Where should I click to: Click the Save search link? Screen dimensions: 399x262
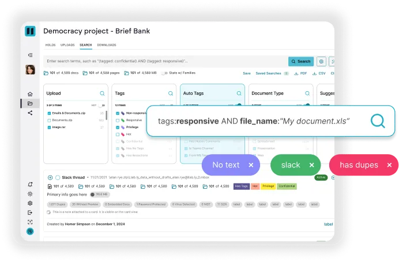click(x=247, y=73)
